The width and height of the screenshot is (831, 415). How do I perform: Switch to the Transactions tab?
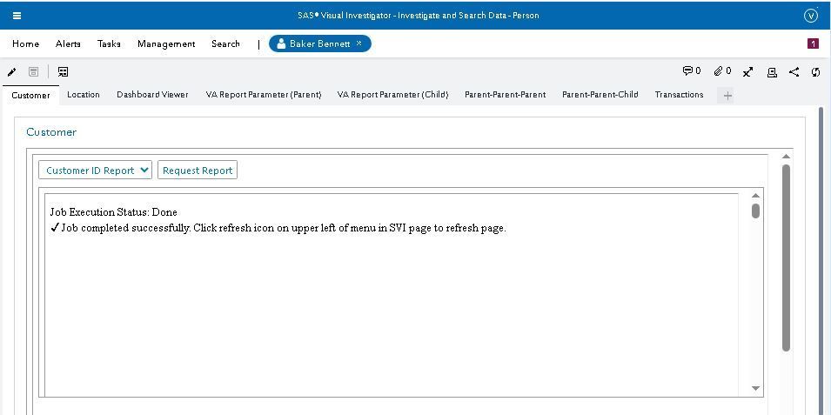679,95
